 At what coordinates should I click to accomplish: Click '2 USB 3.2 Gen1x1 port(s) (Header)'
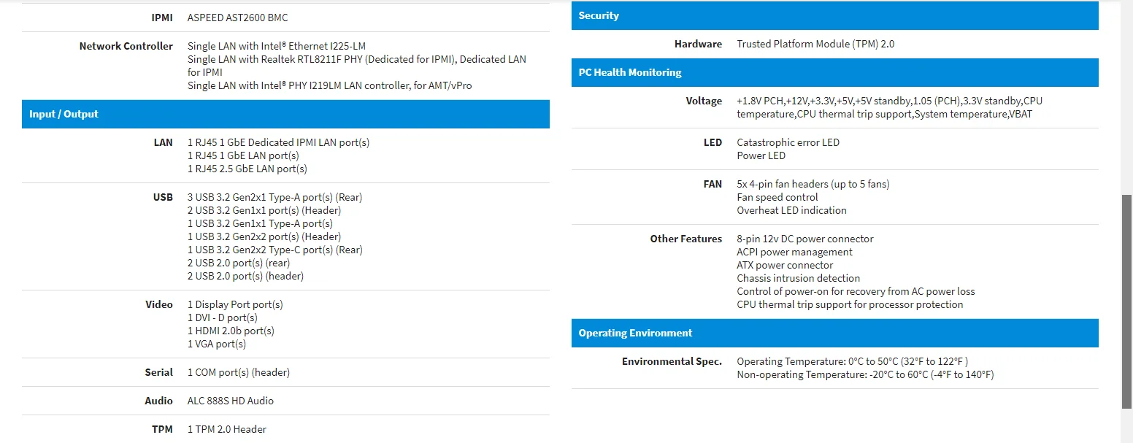click(264, 210)
